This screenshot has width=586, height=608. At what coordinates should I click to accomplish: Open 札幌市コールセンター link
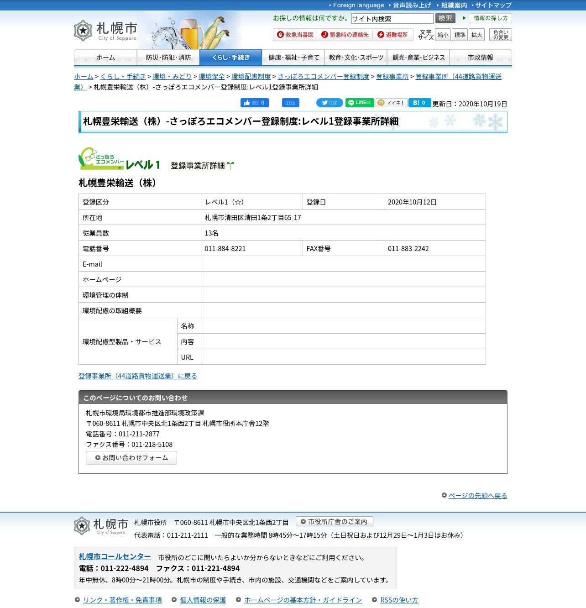click(115, 557)
